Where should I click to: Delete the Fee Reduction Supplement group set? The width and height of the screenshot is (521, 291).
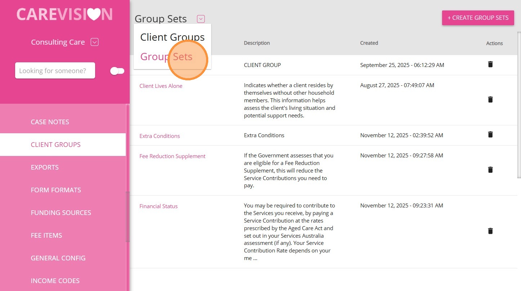490,170
